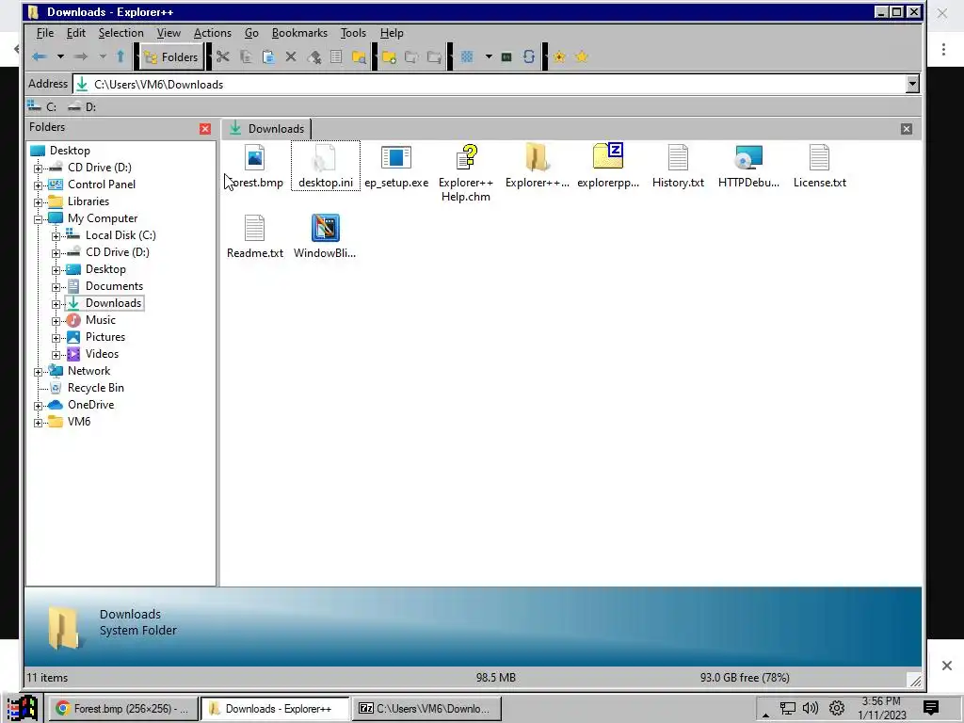This screenshot has height=723, width=964.
Task: Switch to 7-Zip taskbar window
Action: (x=426, y=708)
